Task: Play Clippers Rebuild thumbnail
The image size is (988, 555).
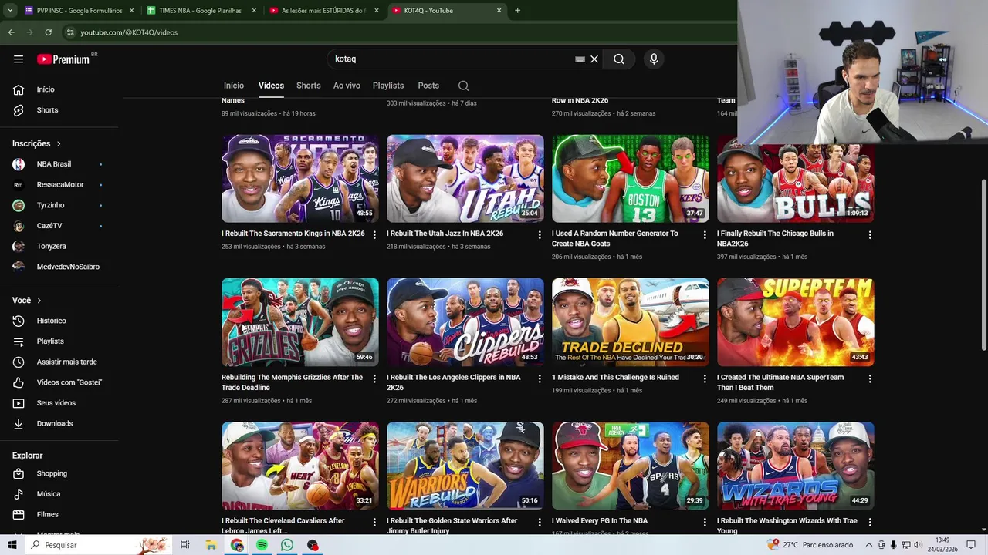Action: point(465,322)
